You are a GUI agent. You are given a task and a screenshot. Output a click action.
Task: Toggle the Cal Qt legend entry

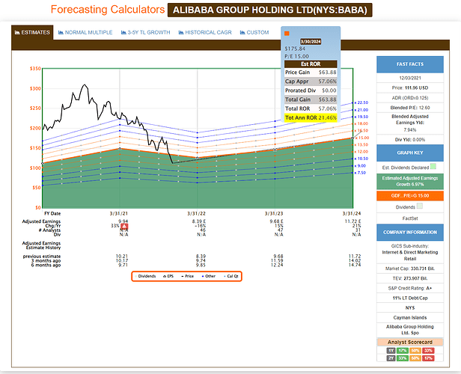[231, 276]
